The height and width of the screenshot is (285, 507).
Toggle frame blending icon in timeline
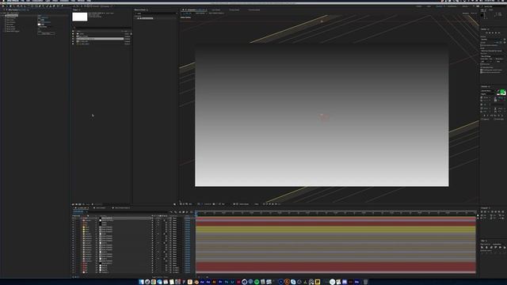click(x=183, y=212)
